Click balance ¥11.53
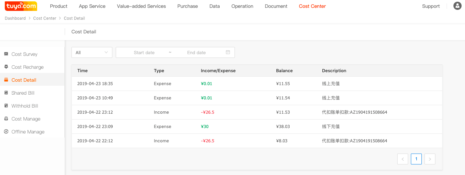 283,112
